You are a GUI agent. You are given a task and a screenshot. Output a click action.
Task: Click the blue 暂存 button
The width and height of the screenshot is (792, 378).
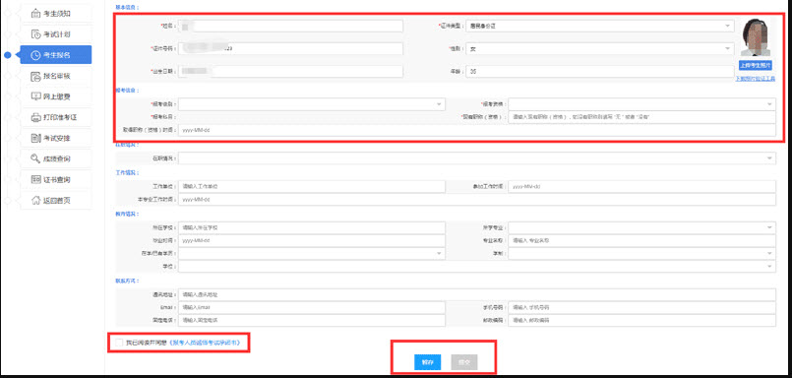(x=427, y=362)
